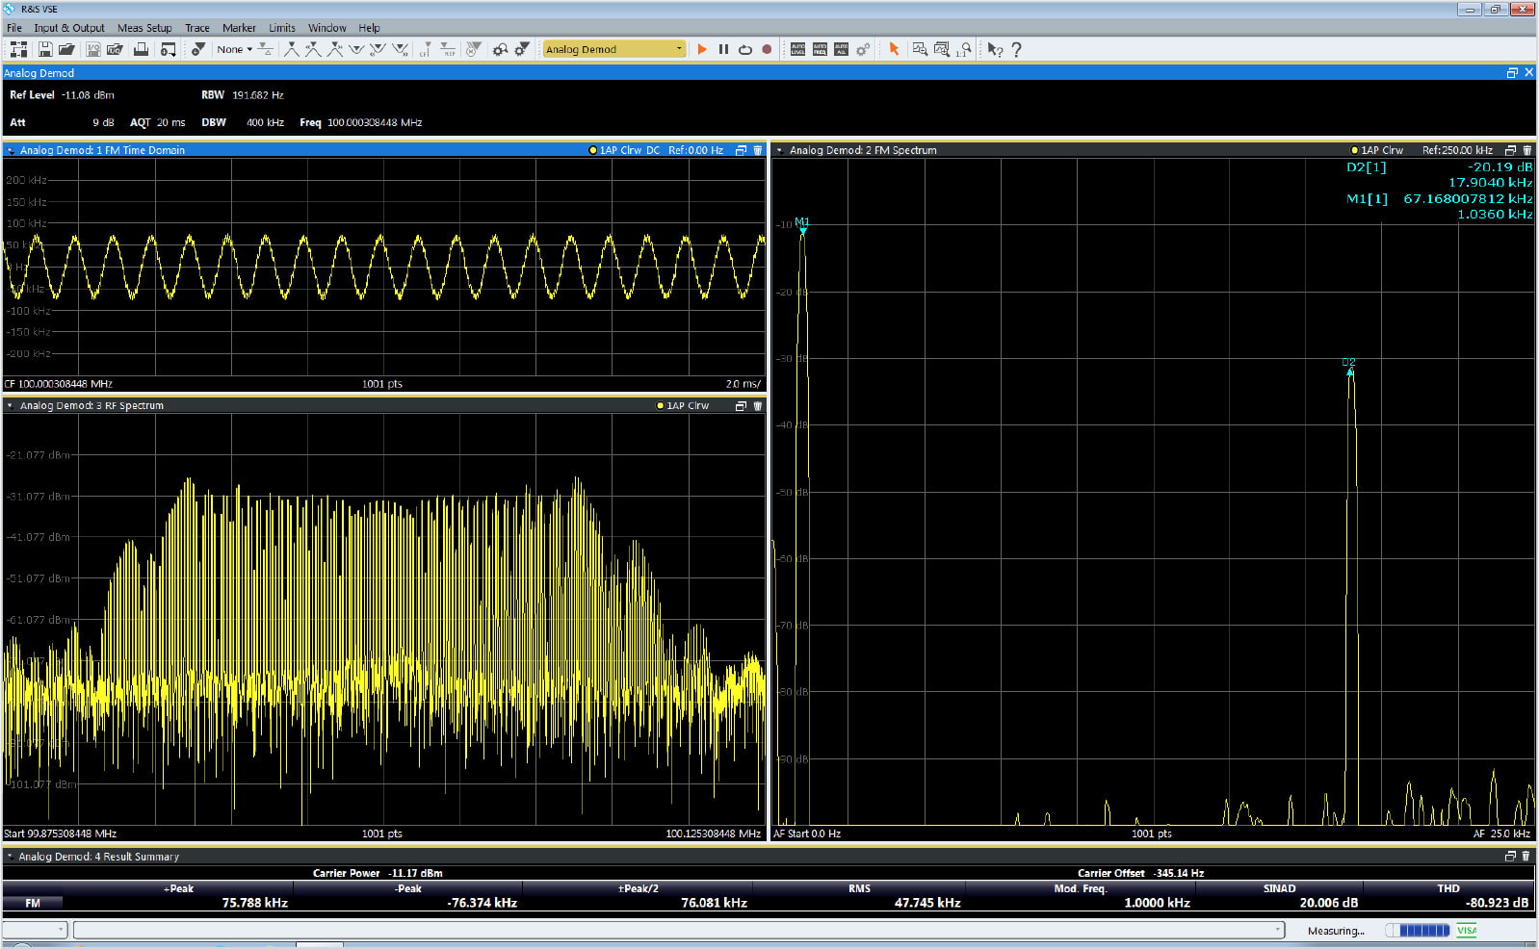Click the VISA status indicator
1539x949 pixels.
pos(1467,930)
